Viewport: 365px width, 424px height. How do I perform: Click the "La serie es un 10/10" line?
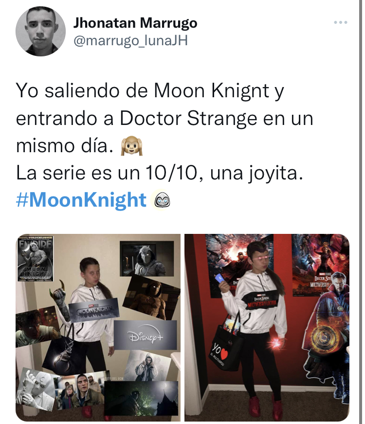[159, 173]
